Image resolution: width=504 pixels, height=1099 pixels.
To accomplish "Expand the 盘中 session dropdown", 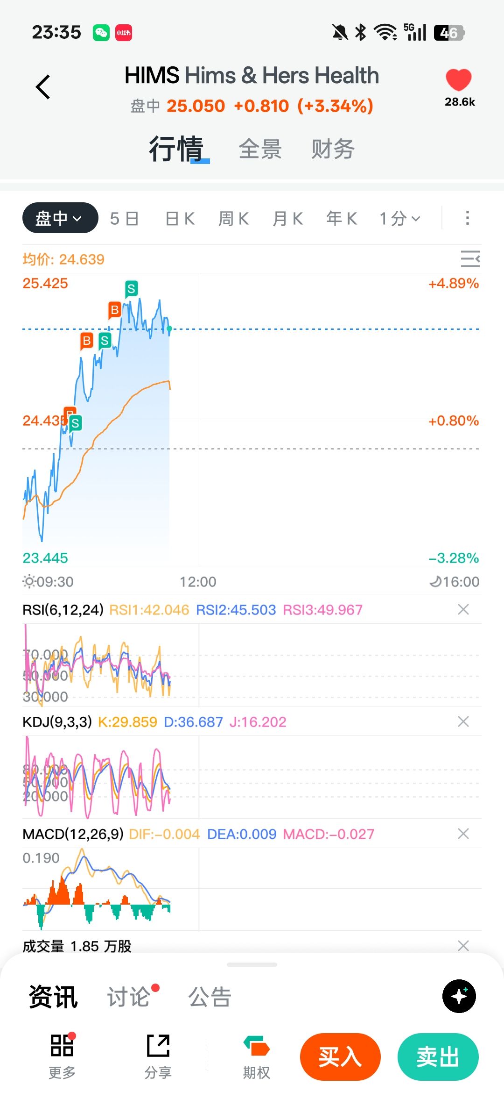I will (60, 218).
